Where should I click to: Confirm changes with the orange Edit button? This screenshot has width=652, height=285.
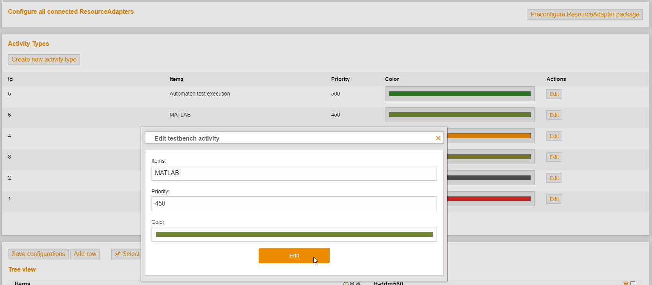pyautogui.click(x=294, y=256)
